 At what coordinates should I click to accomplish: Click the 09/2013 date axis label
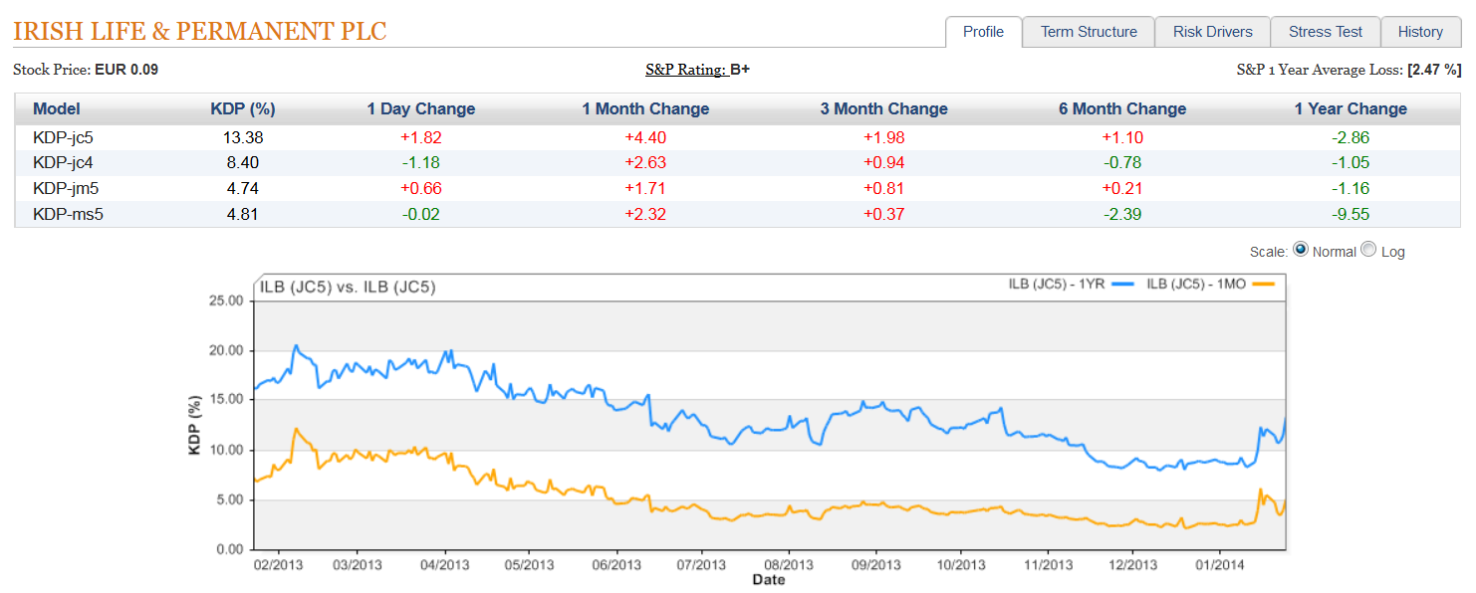point(875,564)
